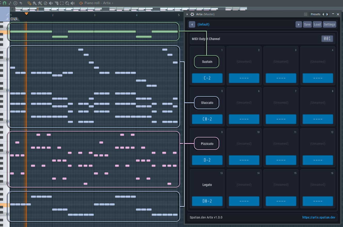
Task: Click the C-2 key button under Sustain
Action: tap(207, 78)
